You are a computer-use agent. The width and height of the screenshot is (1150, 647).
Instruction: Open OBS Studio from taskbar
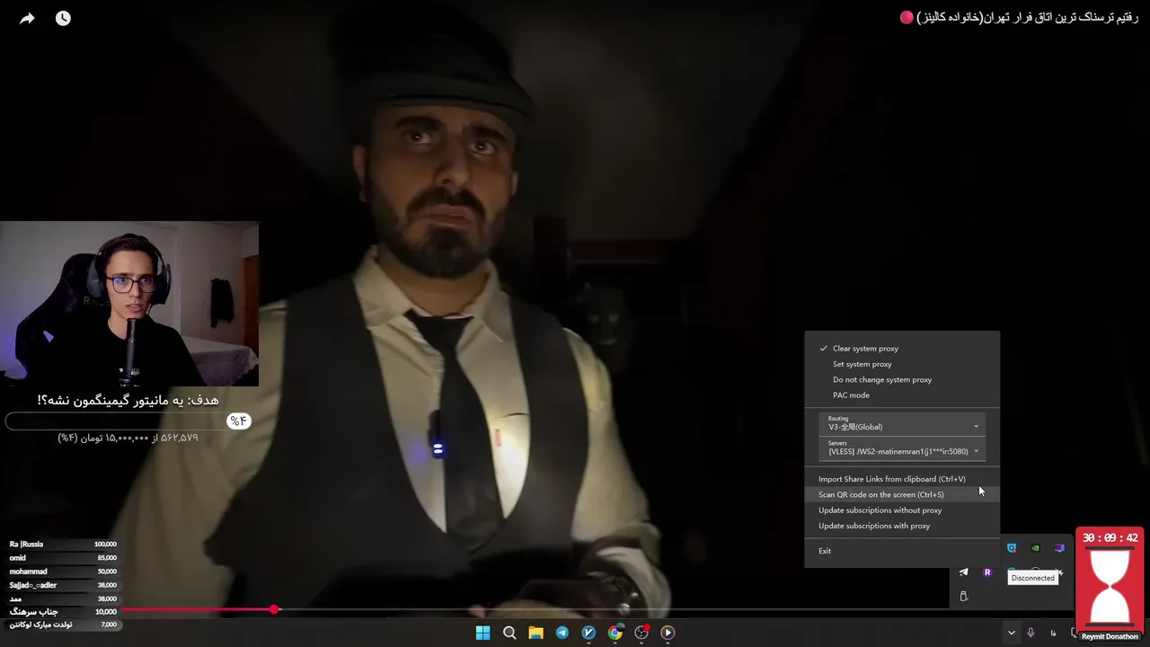(x=641, y=633)
